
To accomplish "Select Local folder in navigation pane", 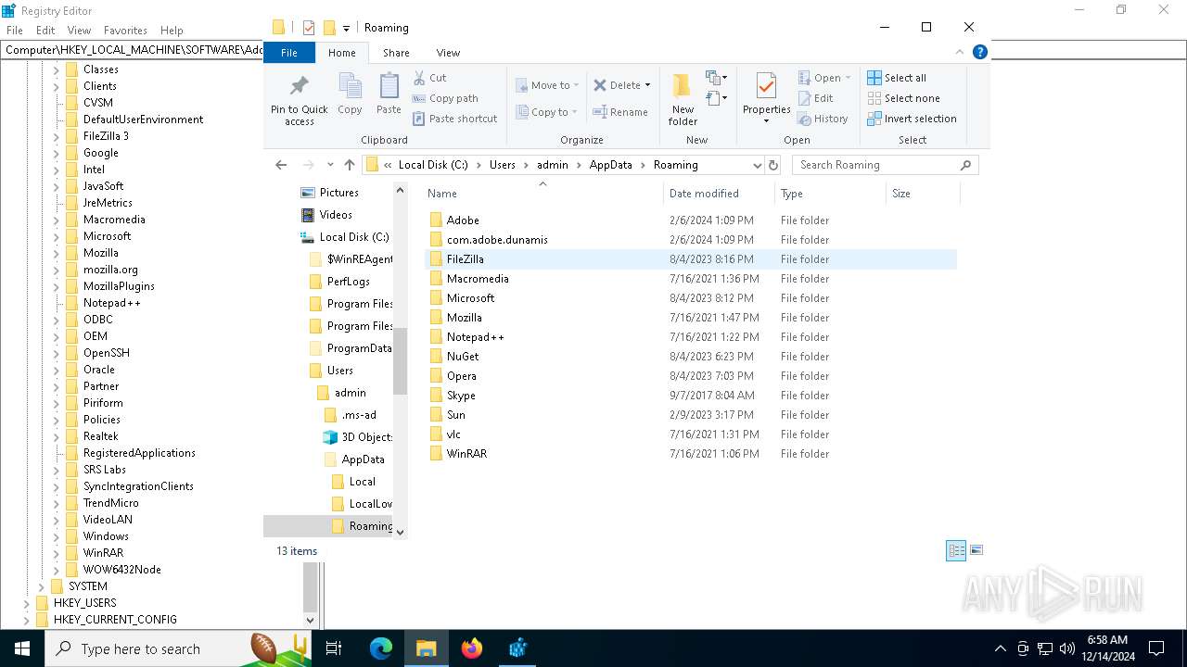I will point(362,482).
